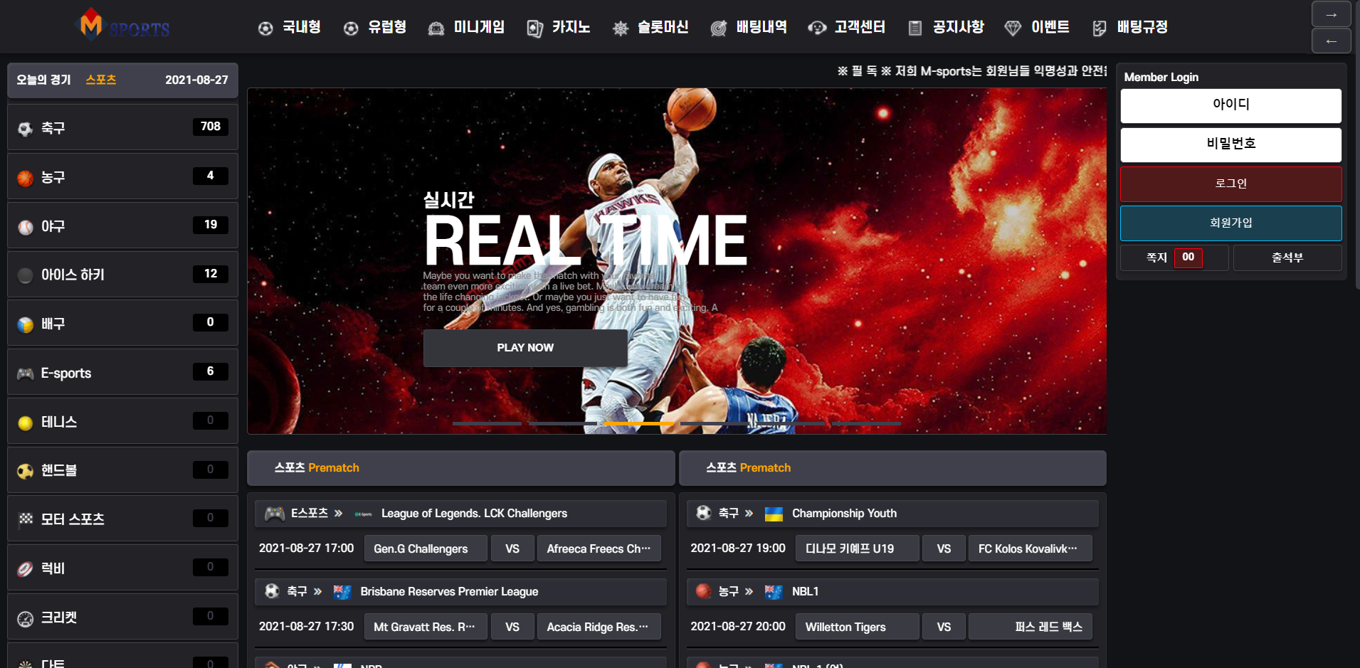Select the 테니스 tennis category
1360x668 pixels.
122,421
